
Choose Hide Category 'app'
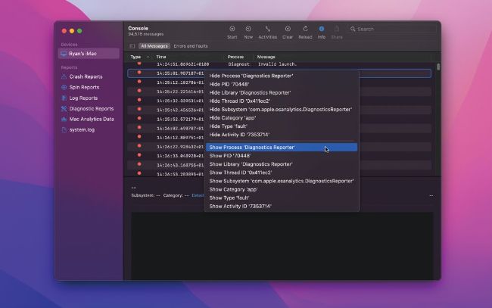282,118
